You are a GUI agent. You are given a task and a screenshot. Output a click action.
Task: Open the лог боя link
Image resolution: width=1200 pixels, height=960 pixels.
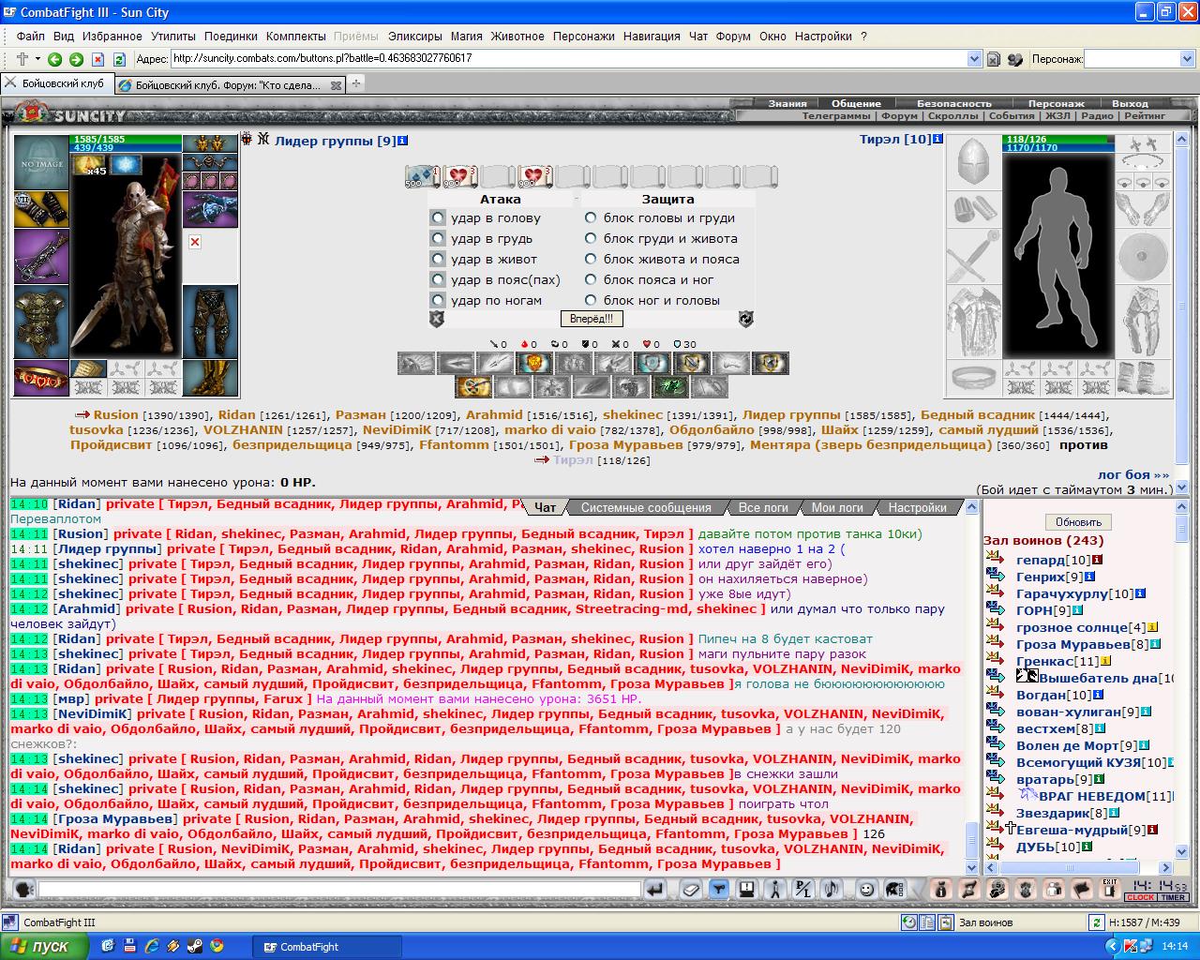tap(1133, 474)
